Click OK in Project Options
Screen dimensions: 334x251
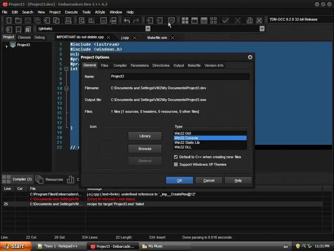coord(180,180)
